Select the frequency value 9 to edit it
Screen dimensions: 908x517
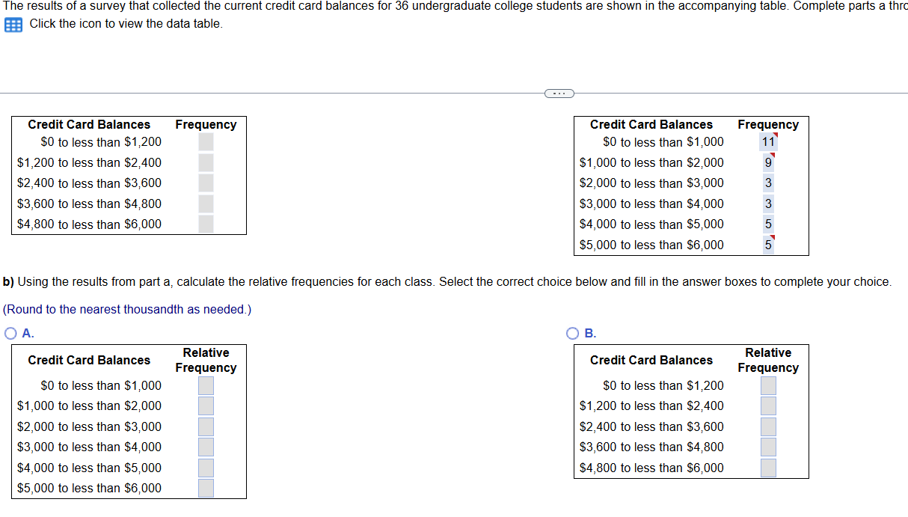(x=768, y=162)
